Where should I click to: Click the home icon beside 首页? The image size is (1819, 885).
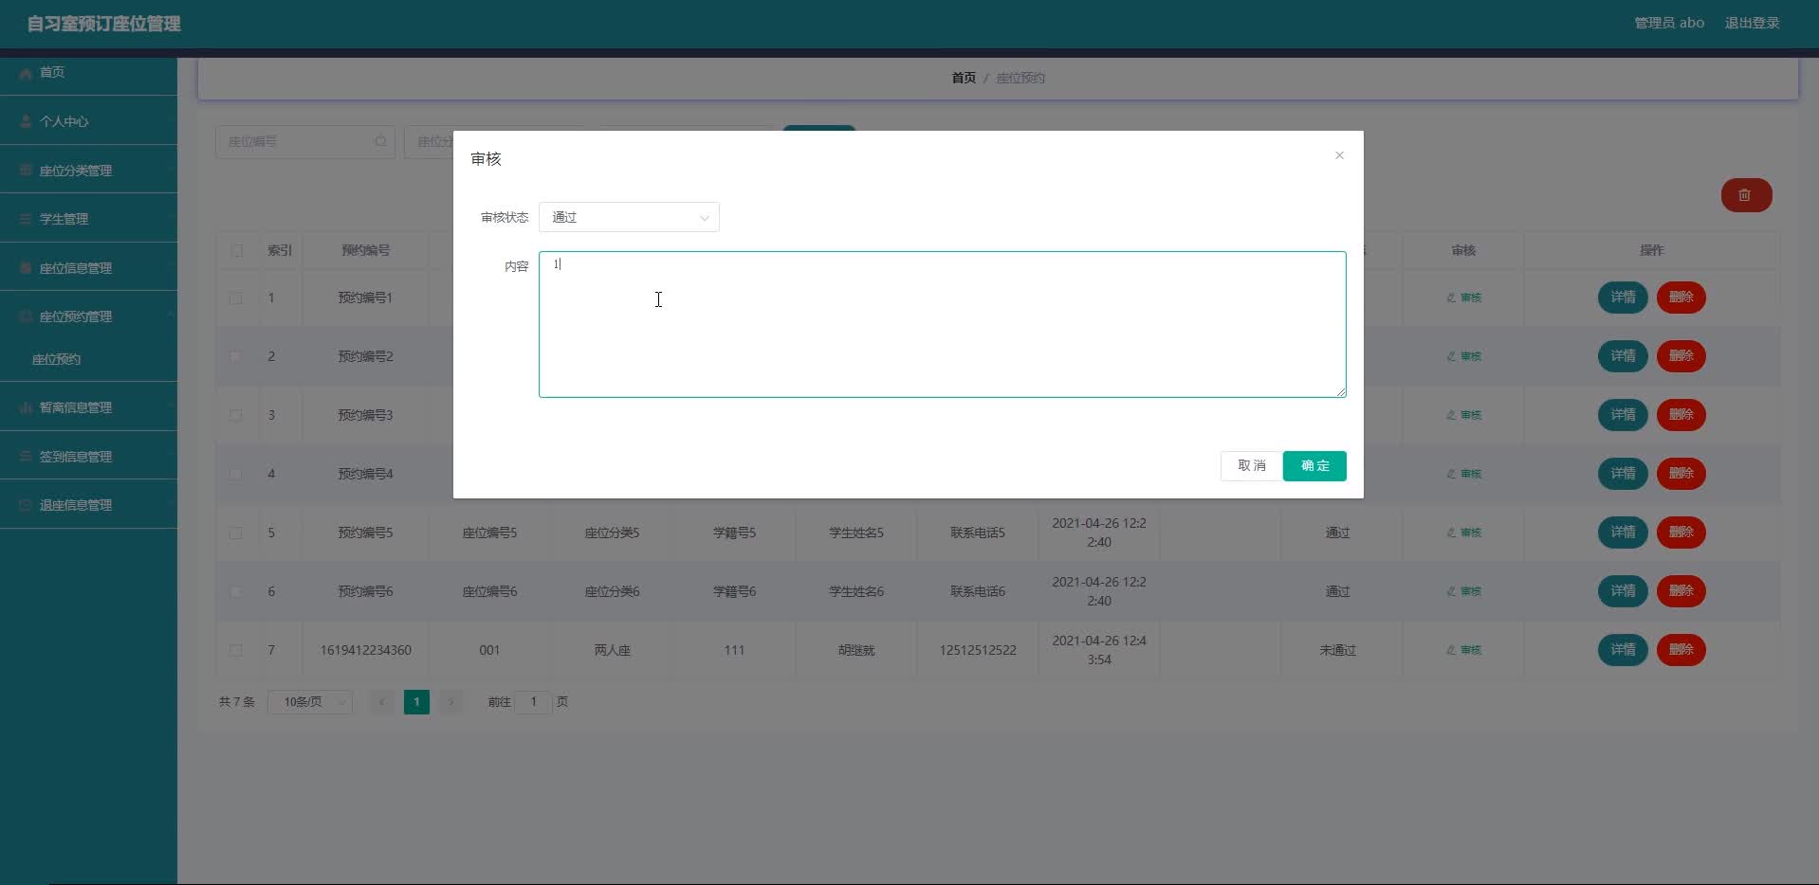pos(26,73)
